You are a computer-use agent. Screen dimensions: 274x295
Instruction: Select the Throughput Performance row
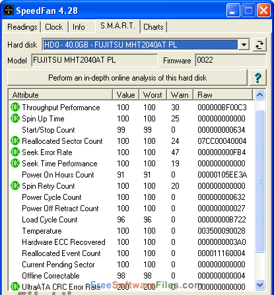point(131,107)
